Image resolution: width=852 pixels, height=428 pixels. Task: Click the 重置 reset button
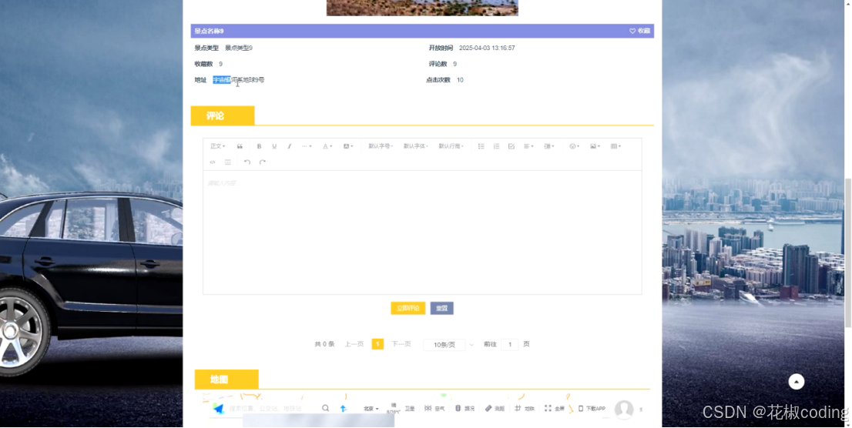[x=441, y=309]
